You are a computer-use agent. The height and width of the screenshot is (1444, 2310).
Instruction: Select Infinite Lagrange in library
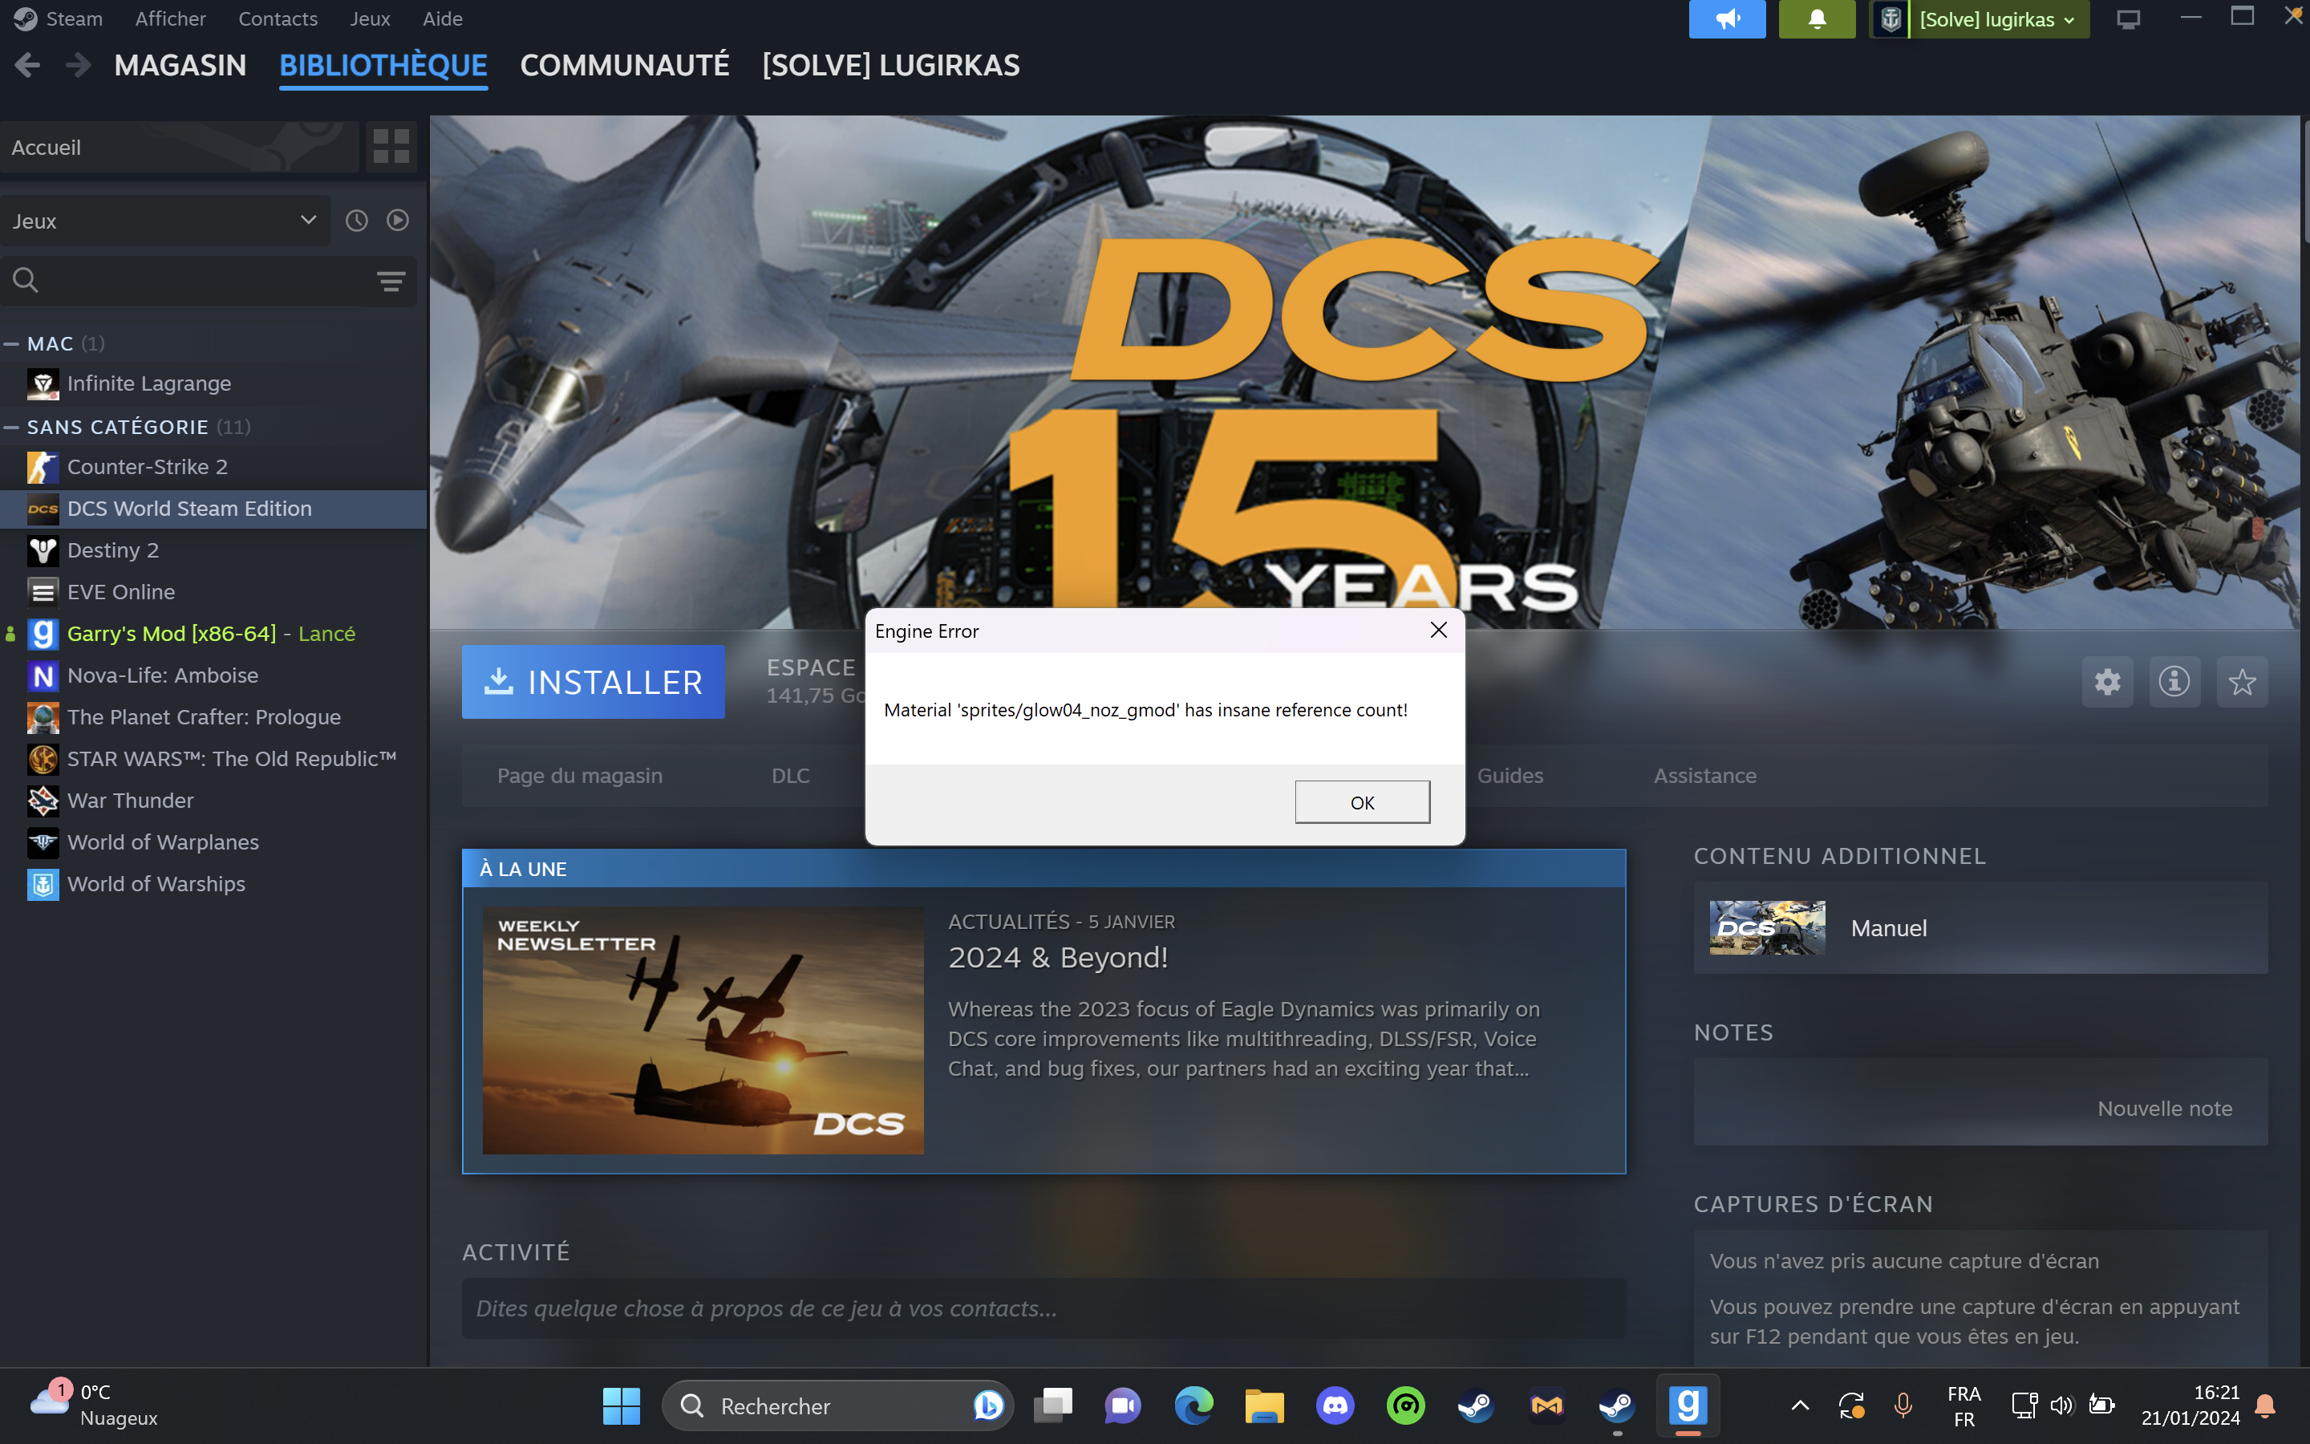click(214, 384)
